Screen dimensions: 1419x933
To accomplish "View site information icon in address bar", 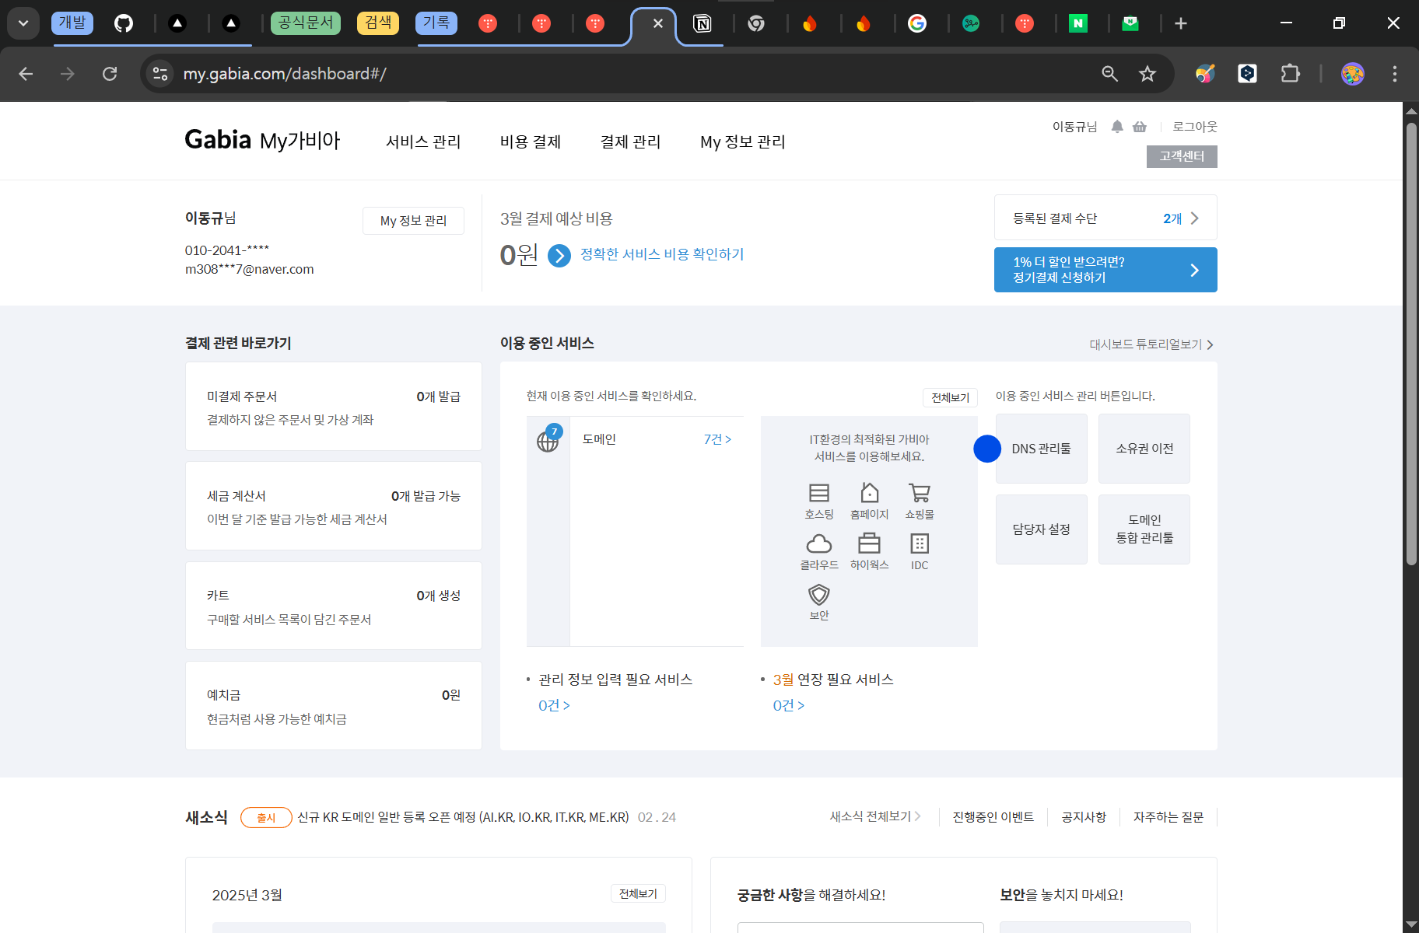I will [160, 74].
